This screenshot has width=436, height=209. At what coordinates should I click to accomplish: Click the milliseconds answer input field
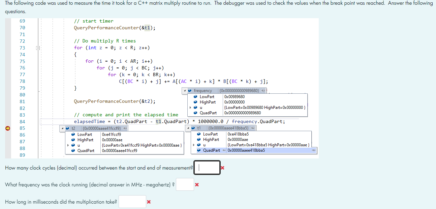[132, 202]
